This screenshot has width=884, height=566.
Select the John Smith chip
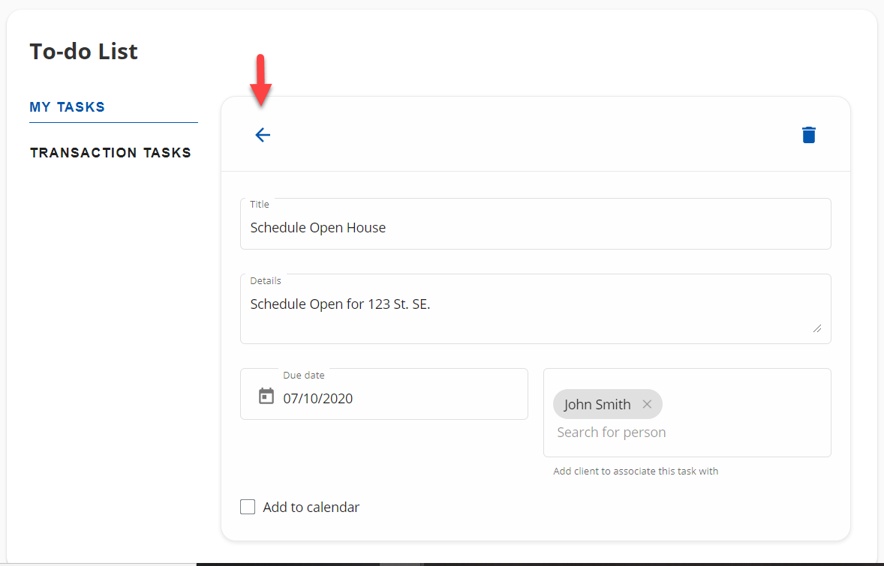pos(597,405)
